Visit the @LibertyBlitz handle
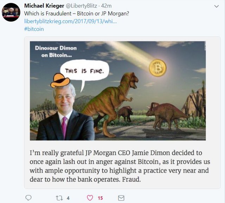 click(81, 6)
